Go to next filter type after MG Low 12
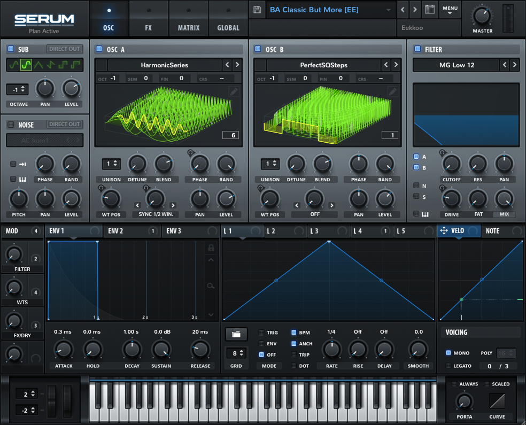This screenshot has height=425, width=526. (515, 65)
